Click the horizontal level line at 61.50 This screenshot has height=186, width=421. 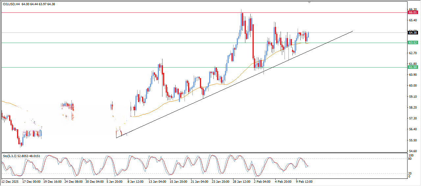(99, 67)
